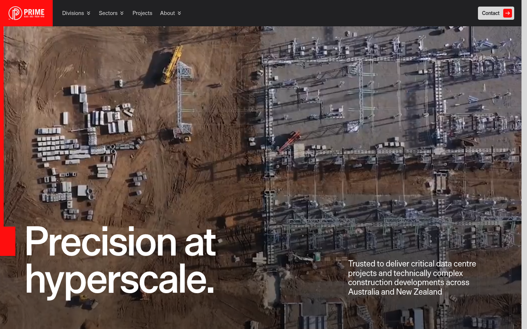This screenshot has height=329, width=527.
Task: Open the About menu
Action: coord(171,13)
